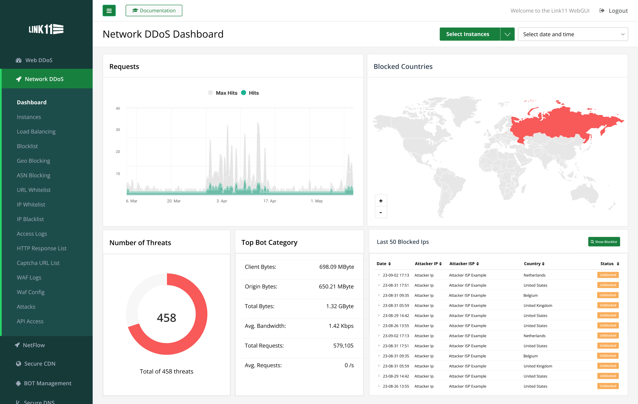The height and width of the screenshot is (404, 638).
Task: Open the Documentation link button
Action: 154,11
